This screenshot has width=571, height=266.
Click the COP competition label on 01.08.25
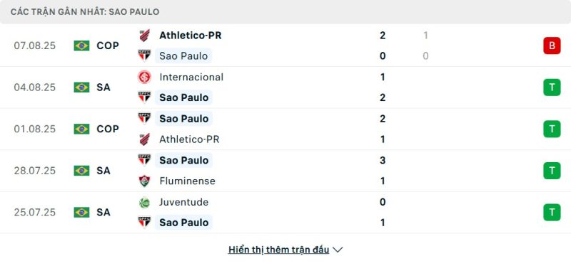click(x=108, y=129)
